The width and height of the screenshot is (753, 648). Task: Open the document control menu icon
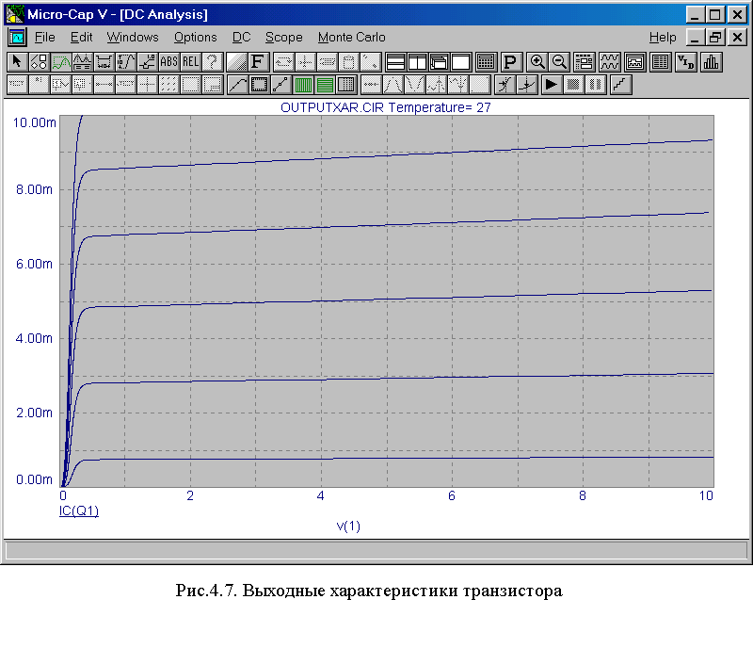[17, 37]
